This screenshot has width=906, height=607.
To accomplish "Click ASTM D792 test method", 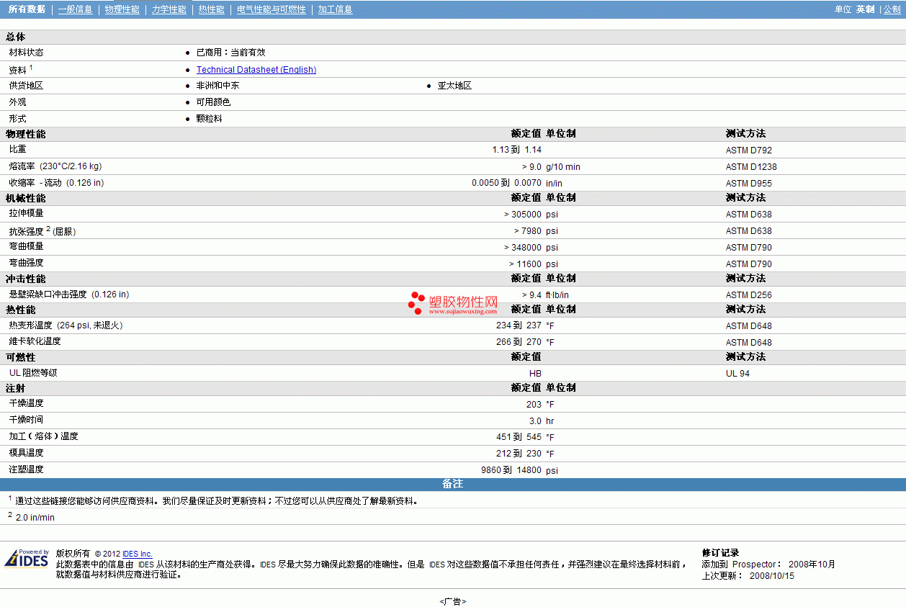I will (x=749, y=150).
